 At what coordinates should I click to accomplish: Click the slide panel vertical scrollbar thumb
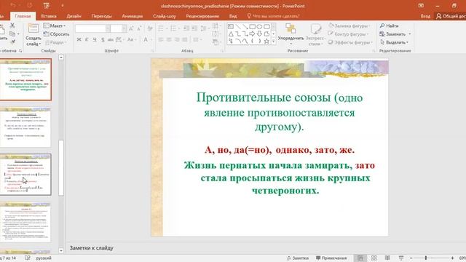[x=61, y=168]
